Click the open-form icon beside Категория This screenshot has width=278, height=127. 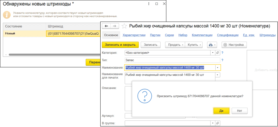pyautogui.click(x=218, y=53)
